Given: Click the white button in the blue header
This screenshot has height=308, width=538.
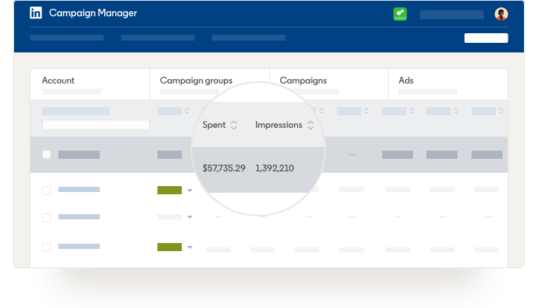Looking at the screenshot, I should 486,38.
